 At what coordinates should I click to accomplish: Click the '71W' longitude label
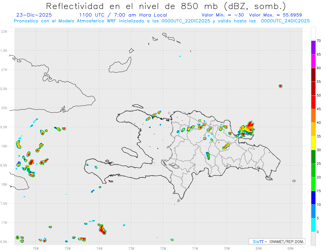click(x=195, y=248)
